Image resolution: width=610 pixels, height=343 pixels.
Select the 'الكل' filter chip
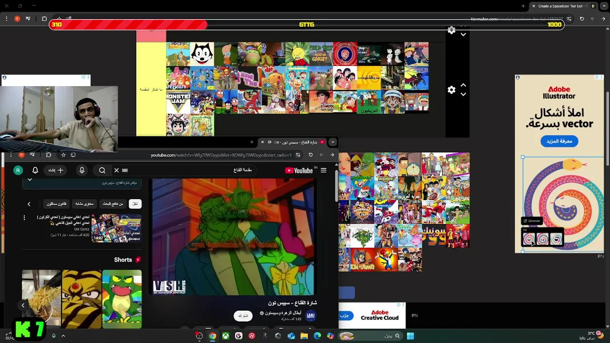point(135,204)
